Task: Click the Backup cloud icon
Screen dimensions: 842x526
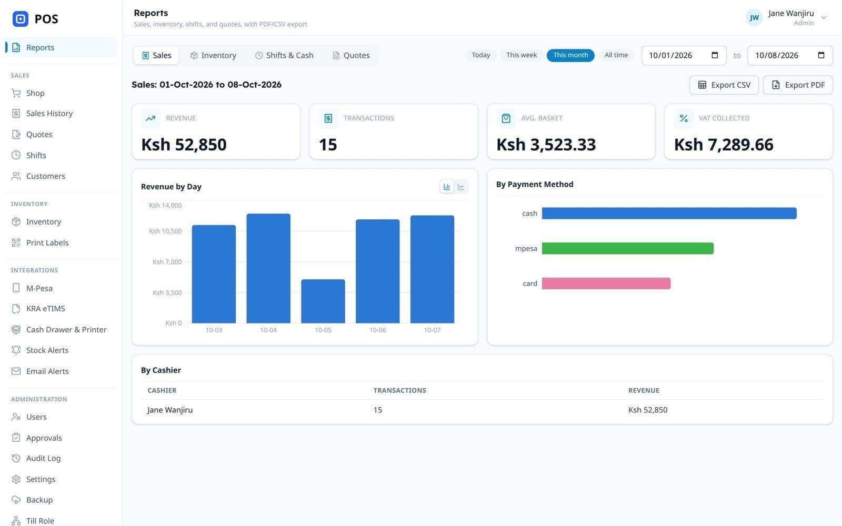Action: (x=16, y=500)
